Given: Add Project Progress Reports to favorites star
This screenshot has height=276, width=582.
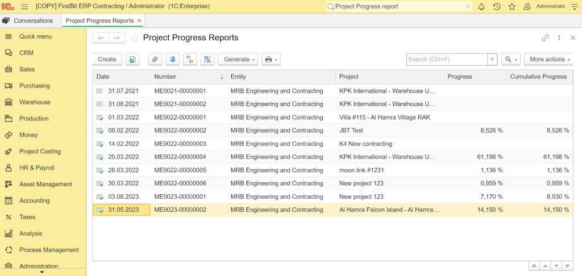Looking at the screenshot, I should pyautogui.click(x=135, y=38).
